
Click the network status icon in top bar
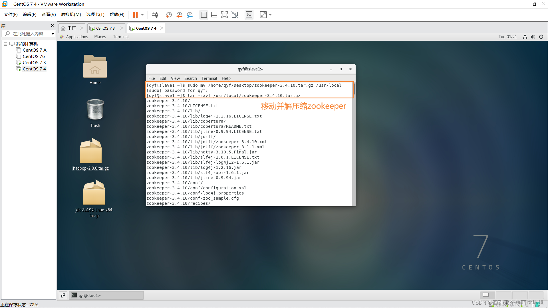525,37
